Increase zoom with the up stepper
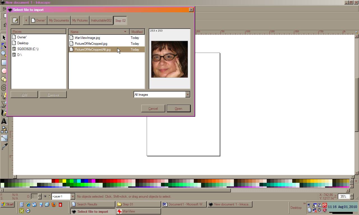 click(351, 195)
